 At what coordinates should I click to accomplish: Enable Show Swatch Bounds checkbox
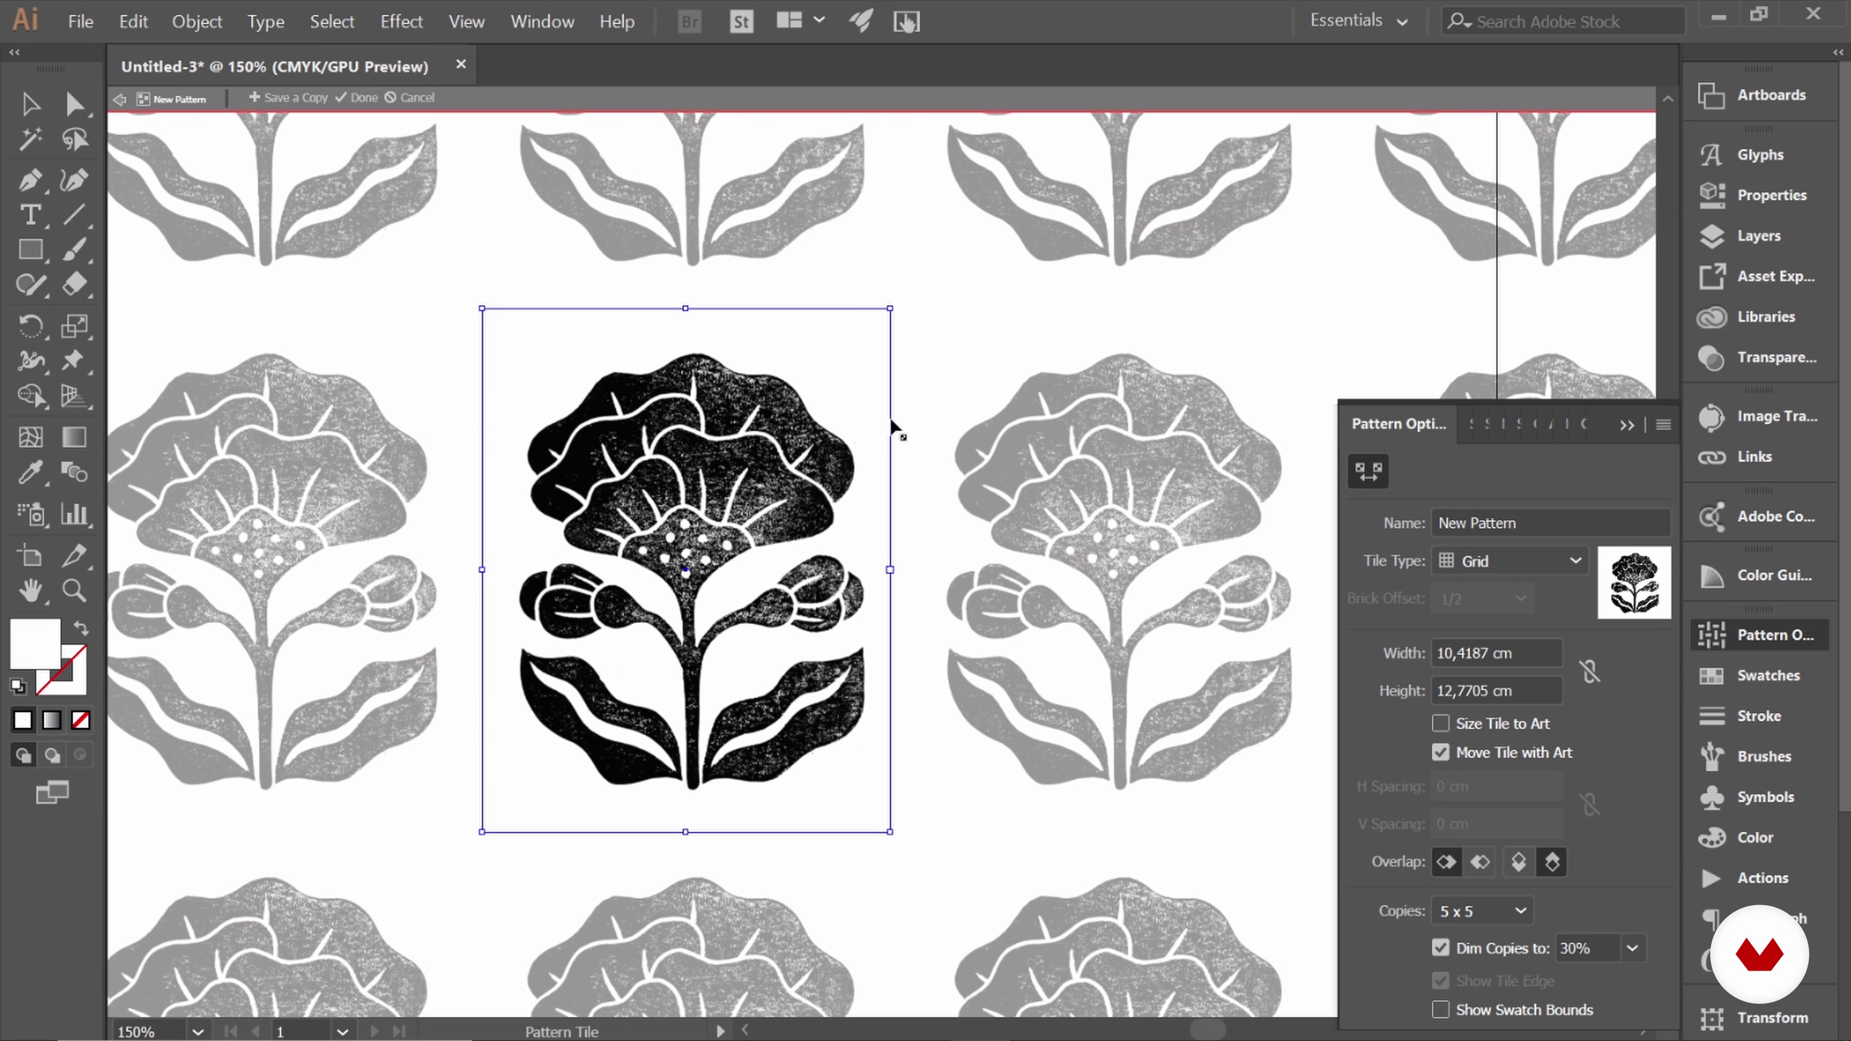click(x=1441, y=1009)
